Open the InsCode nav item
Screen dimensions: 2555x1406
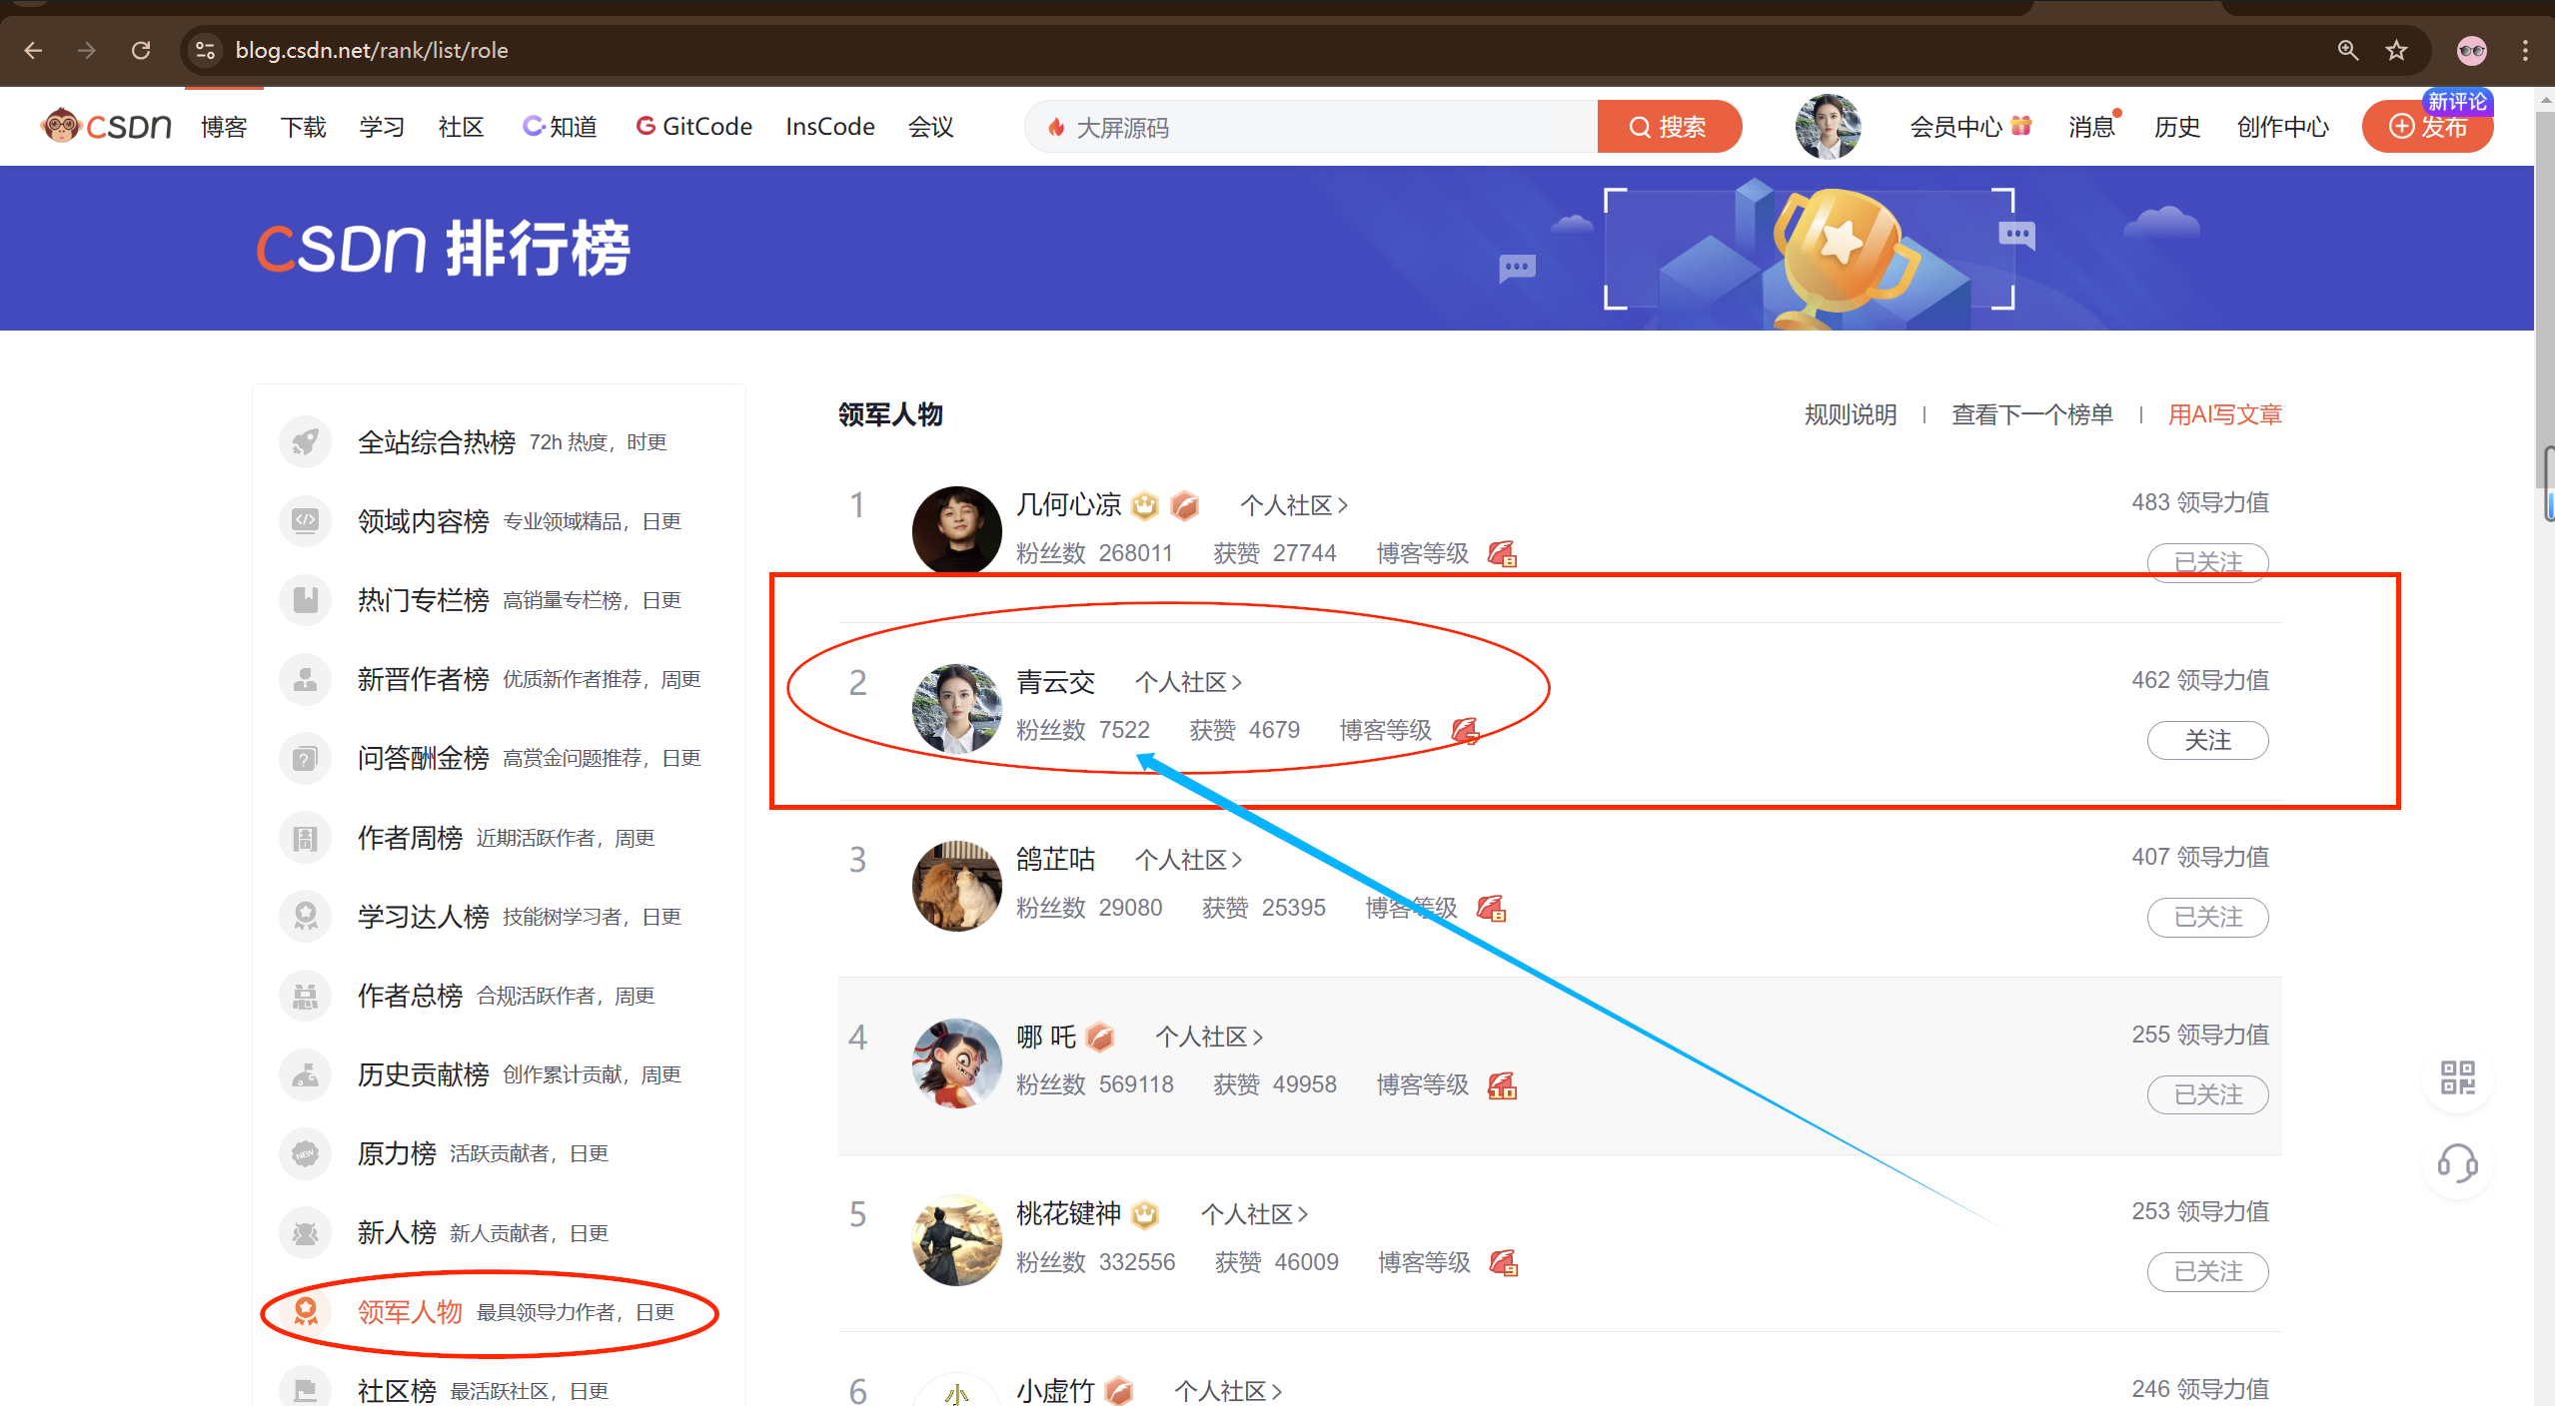830,127
